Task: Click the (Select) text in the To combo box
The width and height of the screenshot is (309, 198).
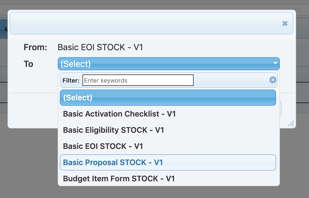Action: click(76, 64)
